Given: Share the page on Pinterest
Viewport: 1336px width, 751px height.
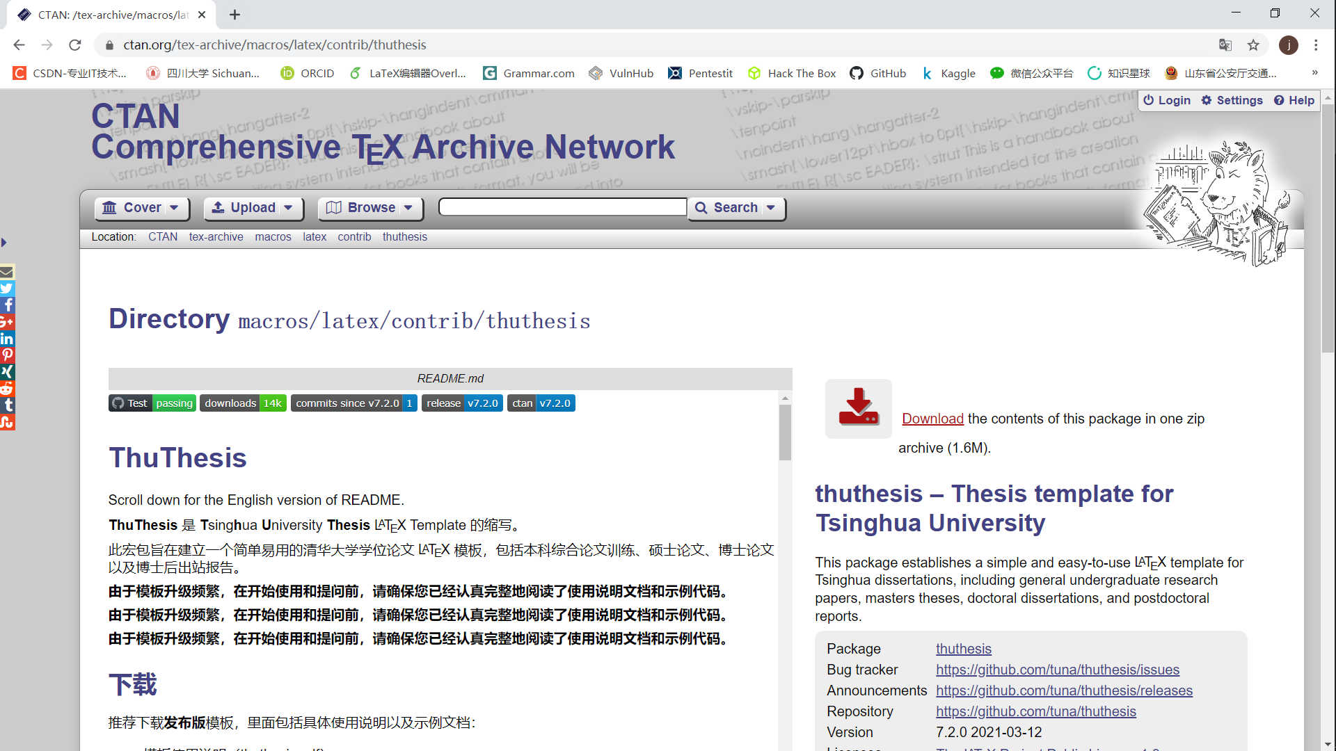Looking at the screenshot, I should (7, 355).
